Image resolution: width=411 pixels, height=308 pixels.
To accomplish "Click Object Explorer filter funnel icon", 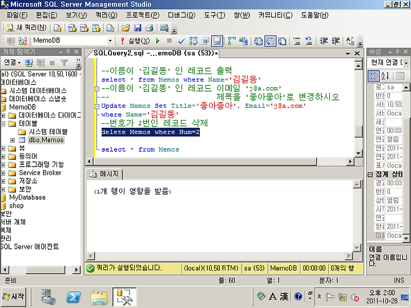I will point(64,63).
